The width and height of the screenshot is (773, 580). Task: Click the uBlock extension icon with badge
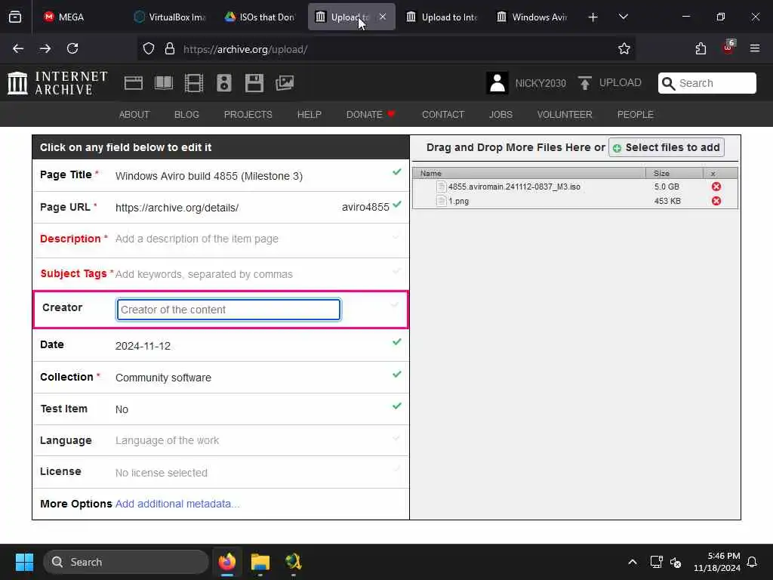[x=728, y=48]
